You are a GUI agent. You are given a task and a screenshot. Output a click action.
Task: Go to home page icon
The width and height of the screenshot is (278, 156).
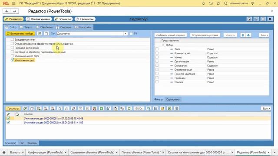[4, 152]
